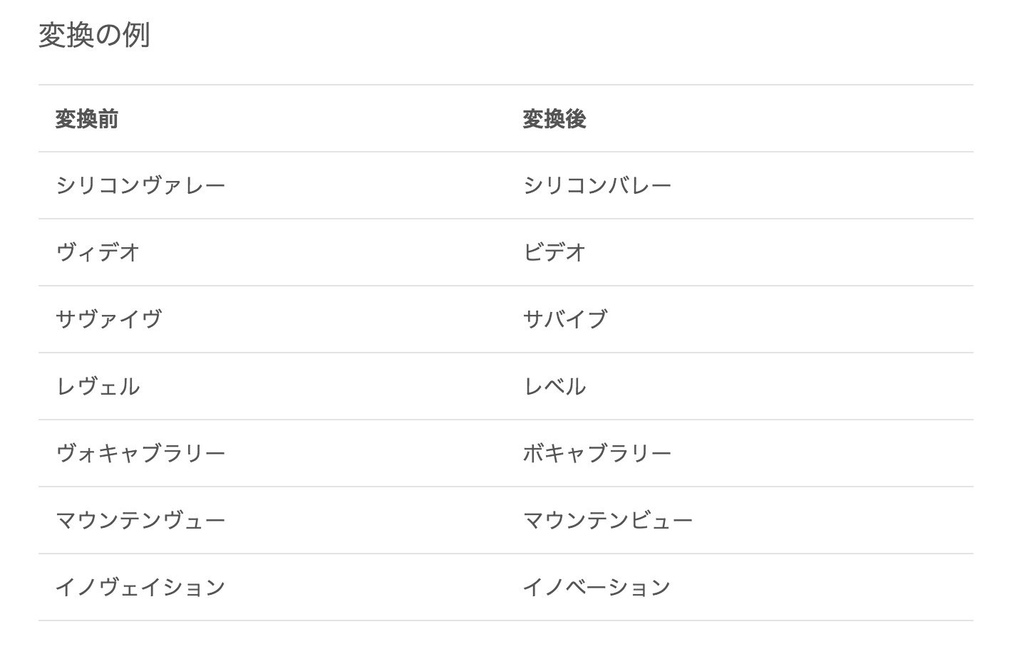Click the ヴォキャブラリー entry
This screenshot has width=1022, height=654.
(140, 454)
